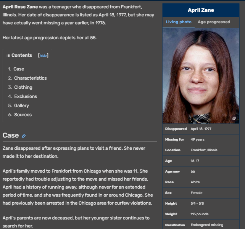Click April Zane living photo thumbnail

pyautogui.click(x=201, y=76)
